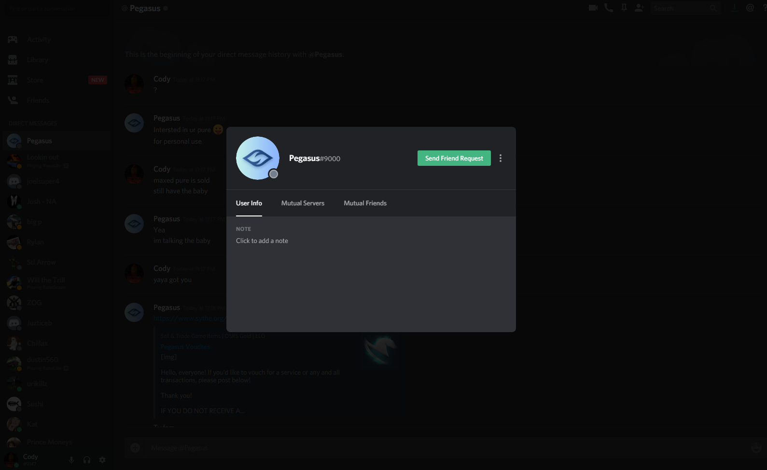Open the 'Lookin out' direct message

[x=57, y=161]
